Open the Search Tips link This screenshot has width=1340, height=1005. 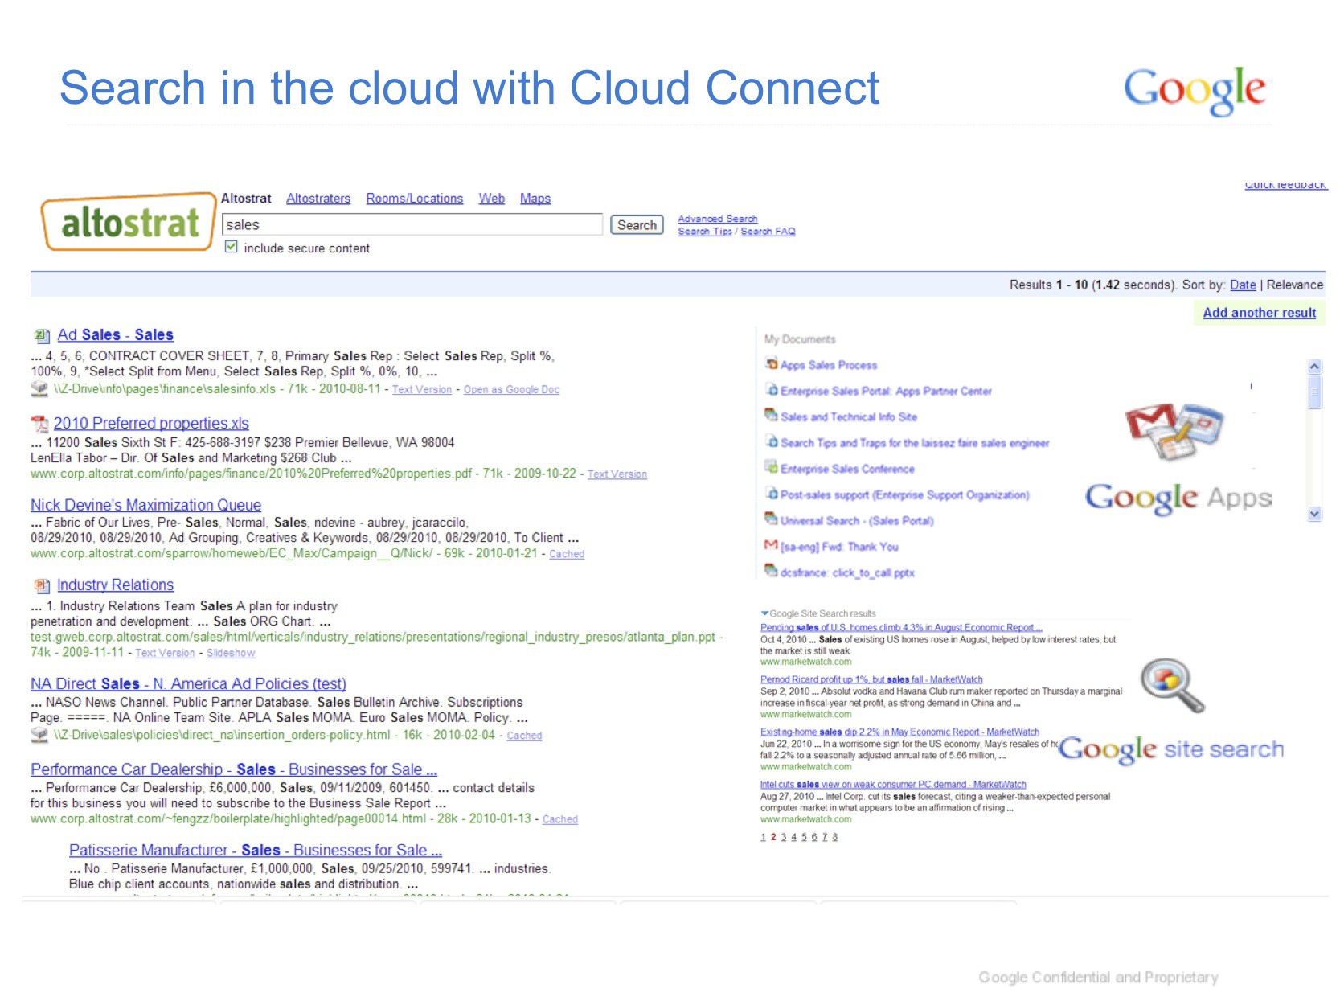[x=705, y=232]
